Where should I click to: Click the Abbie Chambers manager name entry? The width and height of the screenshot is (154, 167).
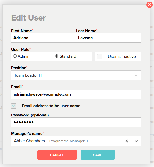pos(29,141)
